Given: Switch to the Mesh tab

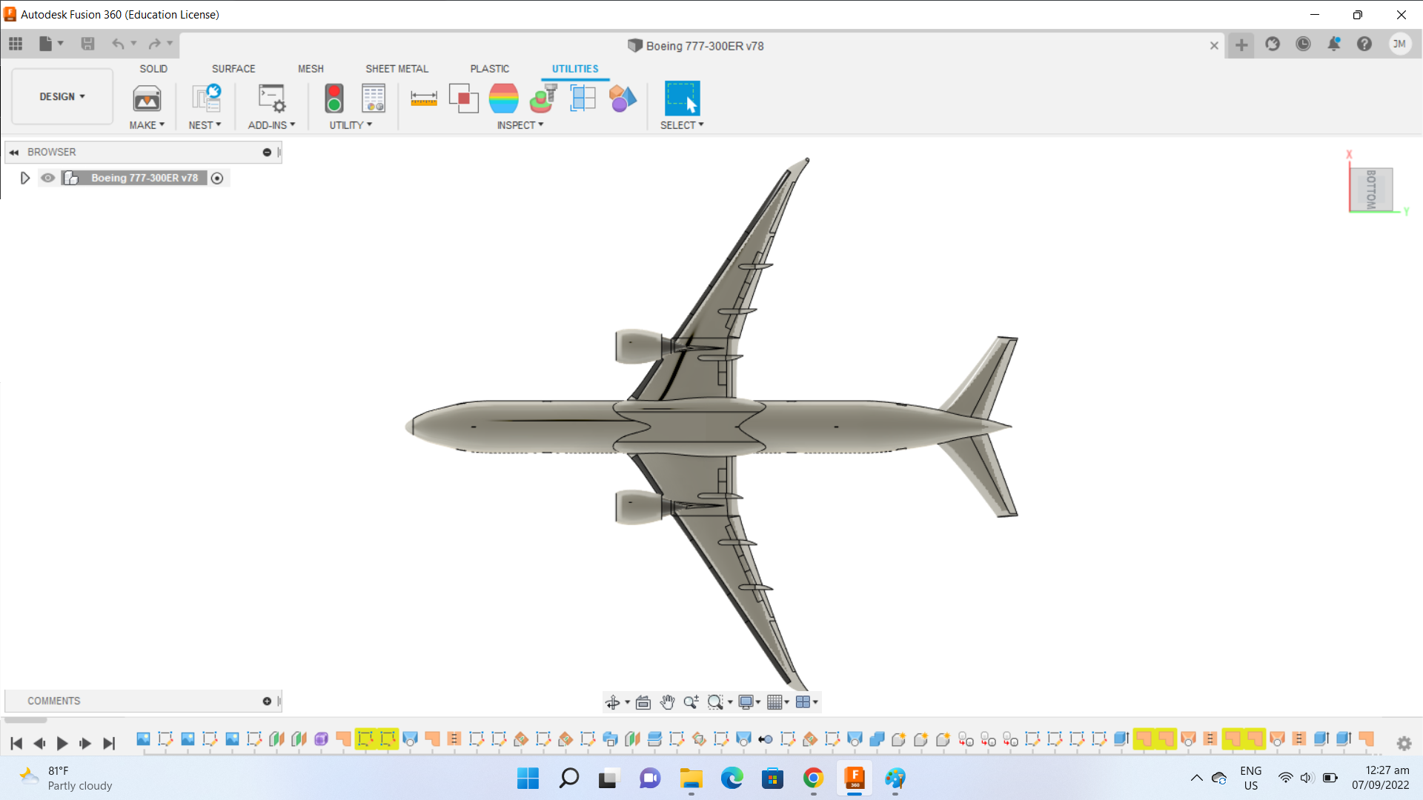Looking at the screenshot, I should pyautogui.click(x=311, y=69).
